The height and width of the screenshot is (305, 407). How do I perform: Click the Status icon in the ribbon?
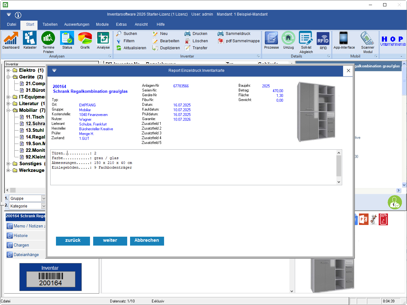[x=67, y=40]
